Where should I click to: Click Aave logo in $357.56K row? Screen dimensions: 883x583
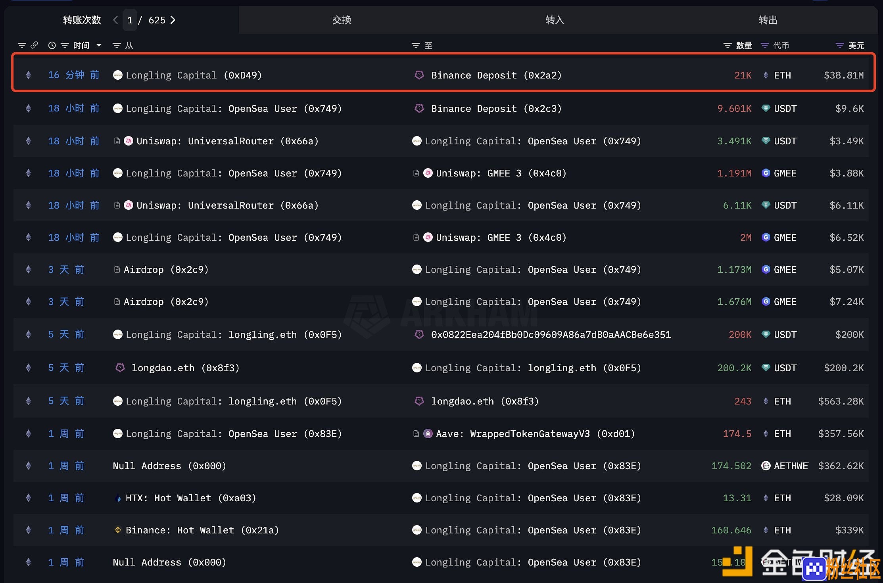(428, 433)
